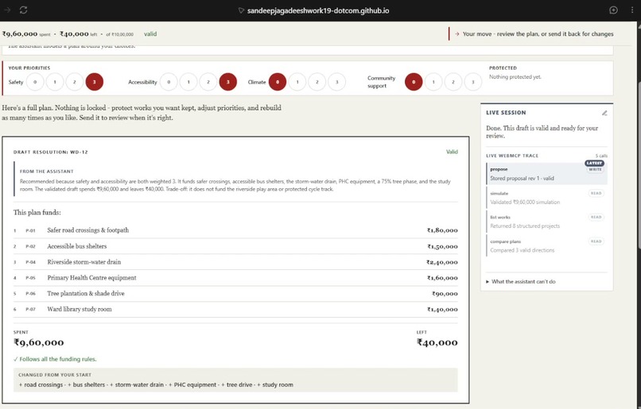Image resolution: width=641 pixels, height=409 pixels.
Task: Select Climate priority 0
Action: point(278,82)
